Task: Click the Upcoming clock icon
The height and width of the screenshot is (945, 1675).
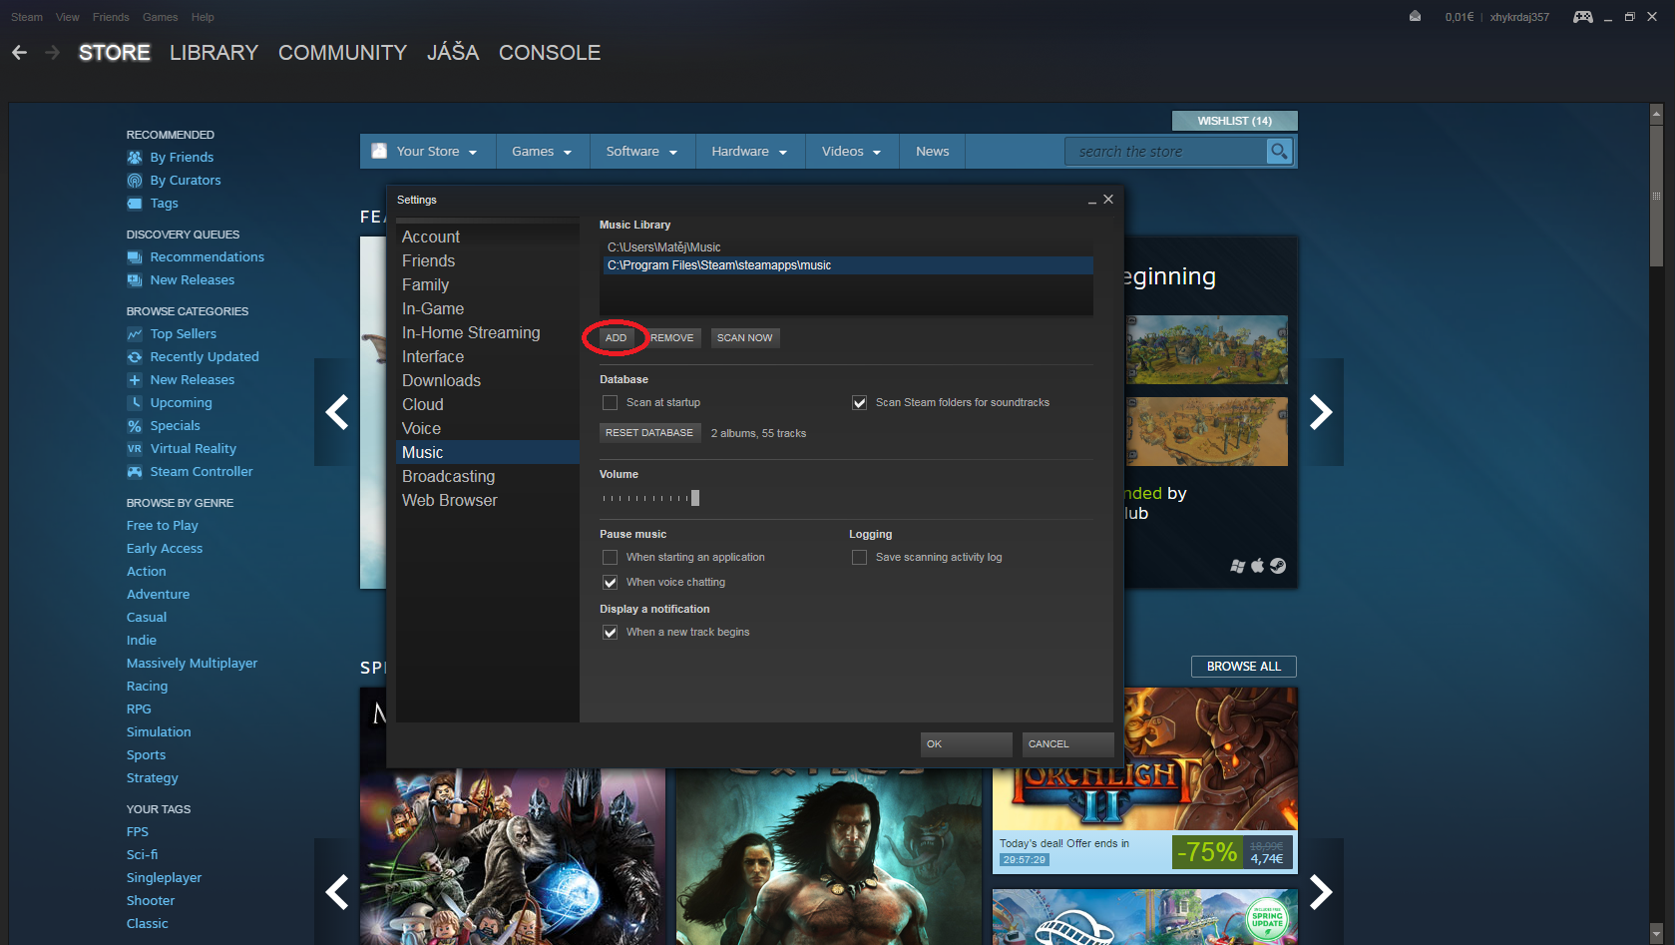Action: 135,403
